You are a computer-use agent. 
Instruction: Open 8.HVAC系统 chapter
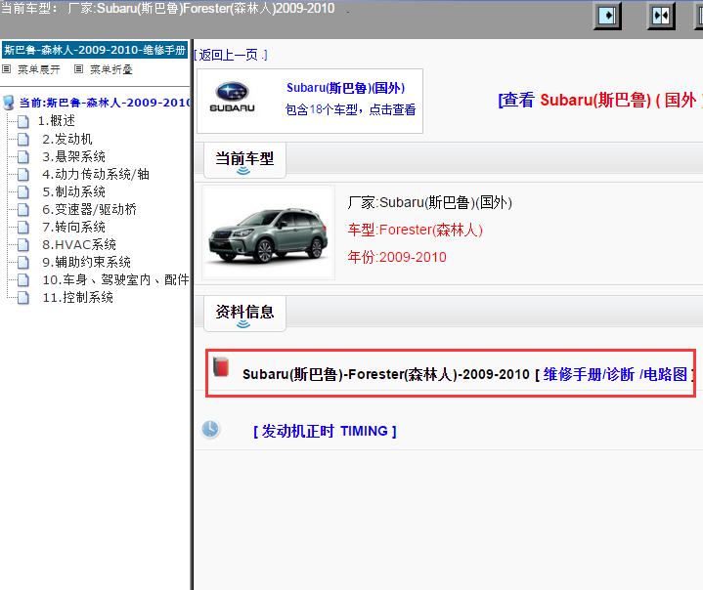(79, 244)
